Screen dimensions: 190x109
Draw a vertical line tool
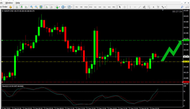pos(130,7)
